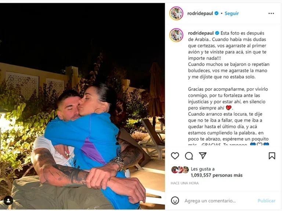Image resolution: width=282 pixels, height=211 pixels.
Task: Like the post with the heart icon
Action: [175, 156]
